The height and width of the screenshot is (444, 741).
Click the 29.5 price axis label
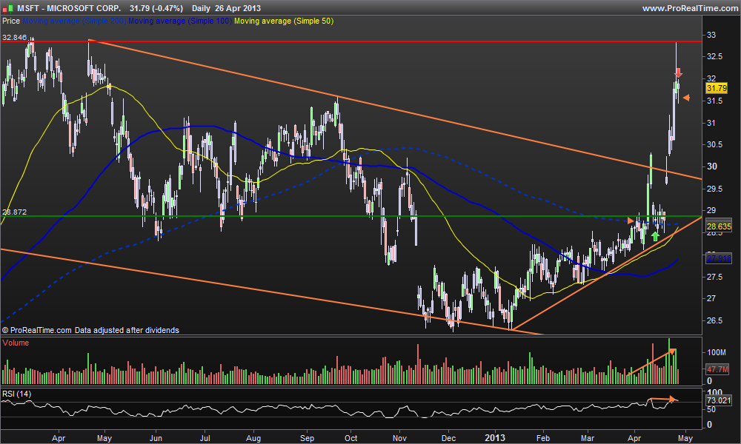click(x=714, y=188)
